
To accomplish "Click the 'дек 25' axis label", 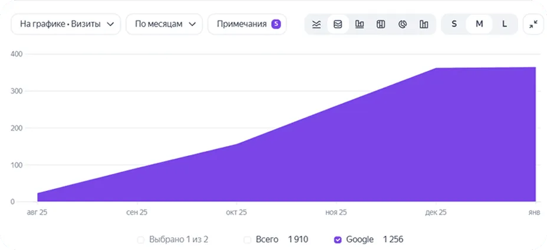I will [x=436, y=212].
